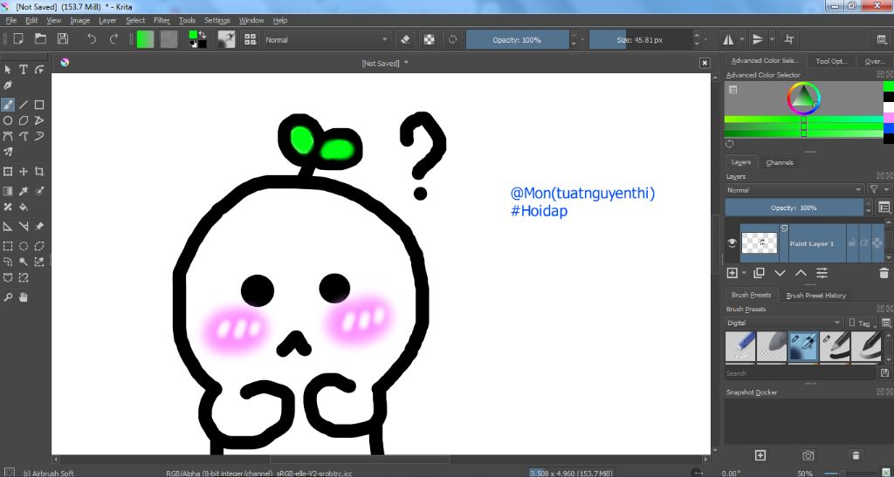Create a new snapshot in Snapshot Docker
Screen dimensions: 894x477
(x=760, y=455)
